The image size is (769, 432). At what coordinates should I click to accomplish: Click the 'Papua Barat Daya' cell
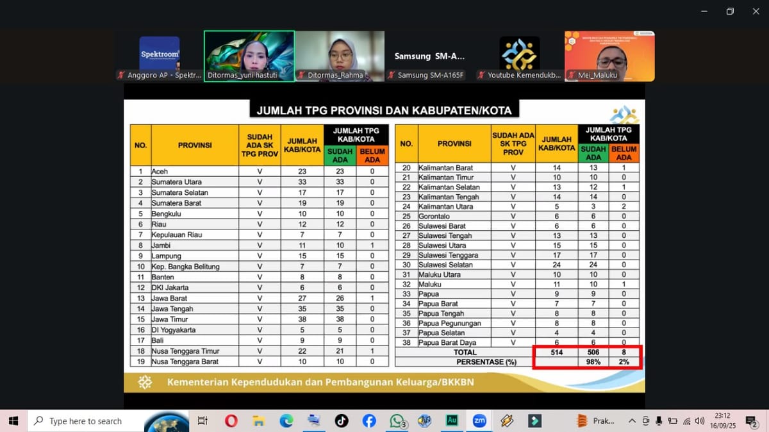[x=454, y=342]
